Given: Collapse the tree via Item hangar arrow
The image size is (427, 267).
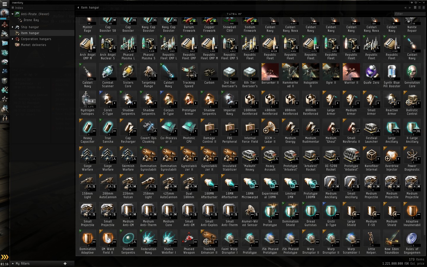Looking at the screenshot, I should (78, 7).
